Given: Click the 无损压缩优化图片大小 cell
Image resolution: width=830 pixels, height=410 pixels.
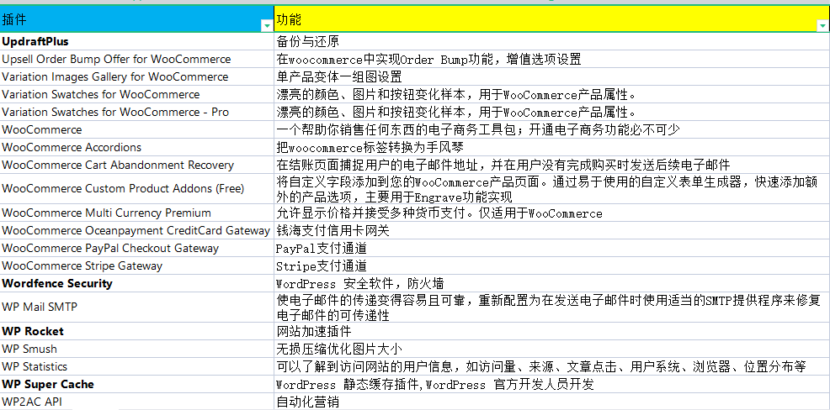Looking at the screenshot, I should click(x=552, y=350).
